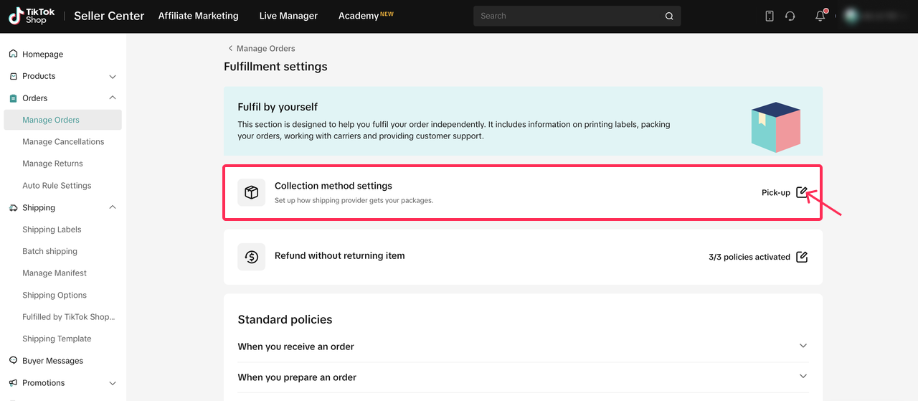Click the TikTok Shop logo

pyautogui.click(x=32, y=16)
